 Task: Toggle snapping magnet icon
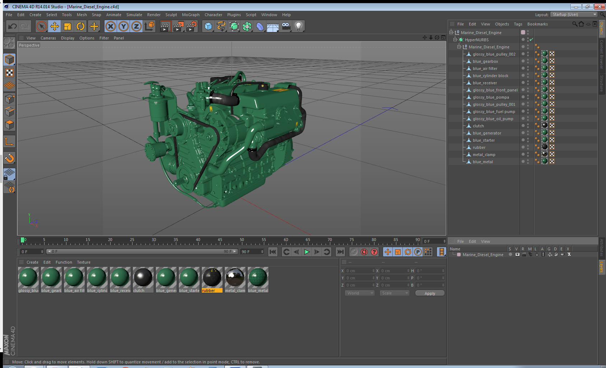coord(9,158)
